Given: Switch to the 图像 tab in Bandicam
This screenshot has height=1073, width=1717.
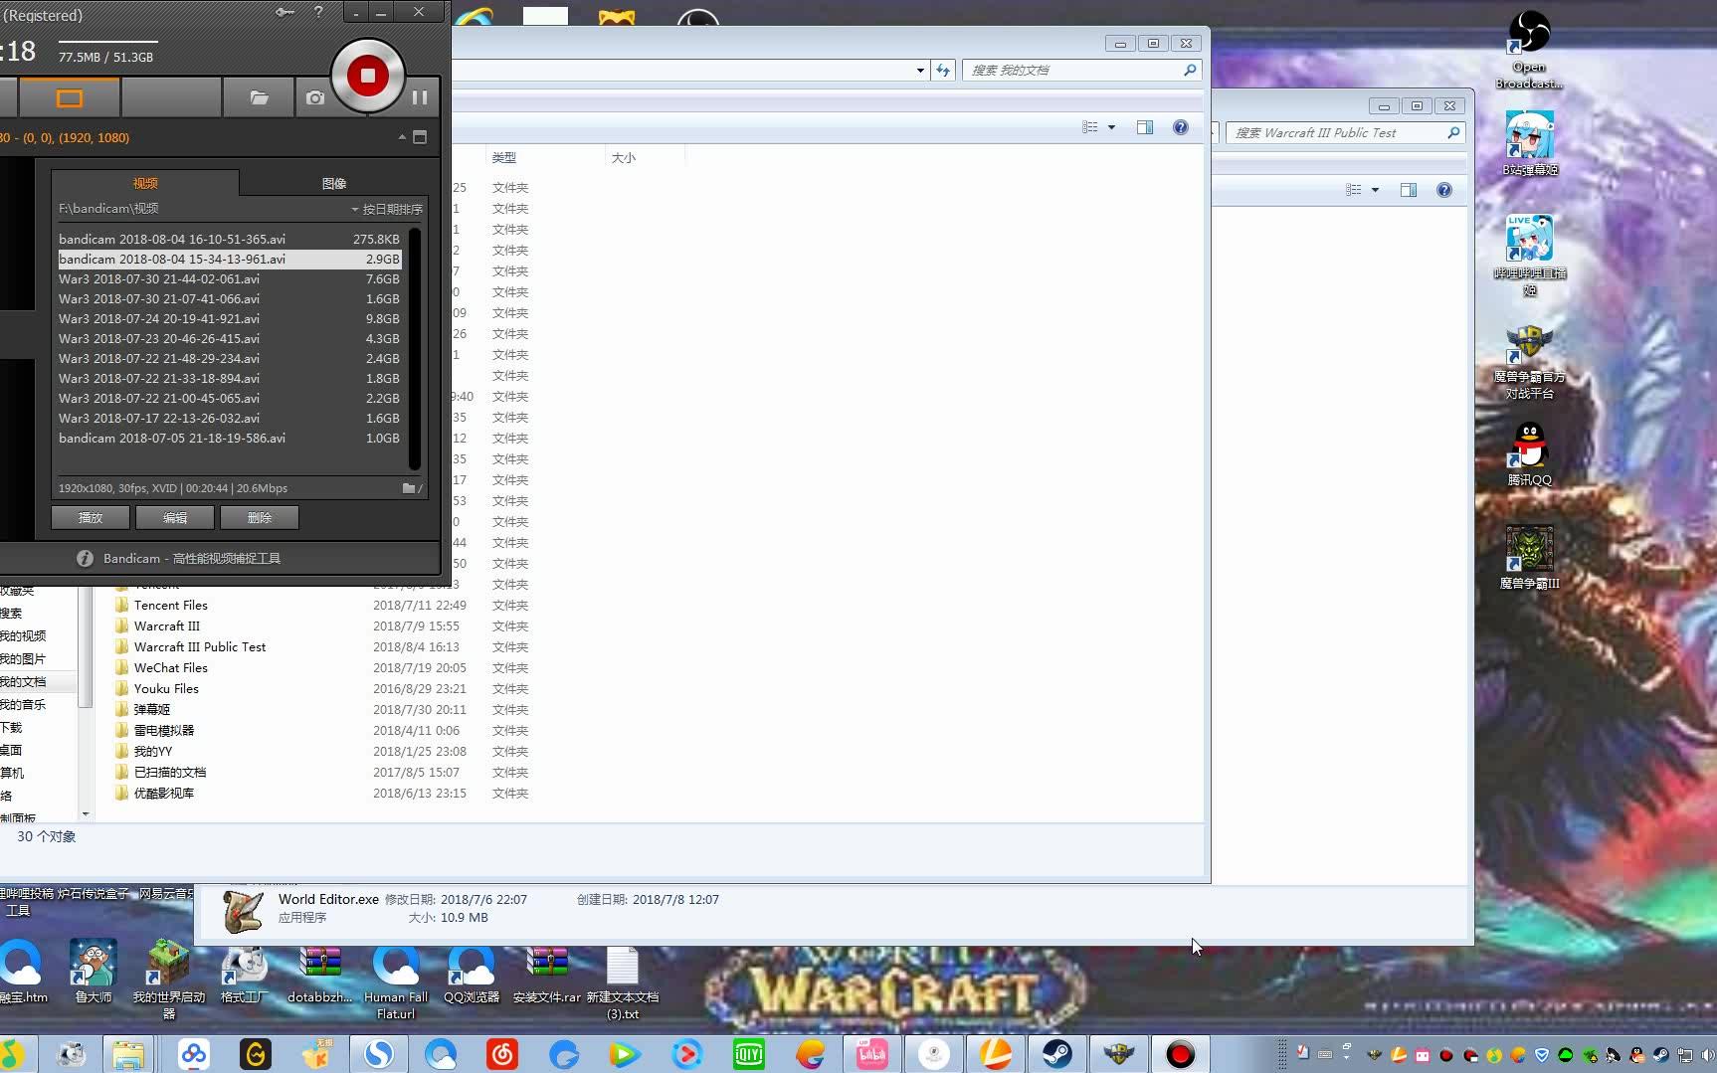Looking at the screenshot, I should (x=334, y=183).
